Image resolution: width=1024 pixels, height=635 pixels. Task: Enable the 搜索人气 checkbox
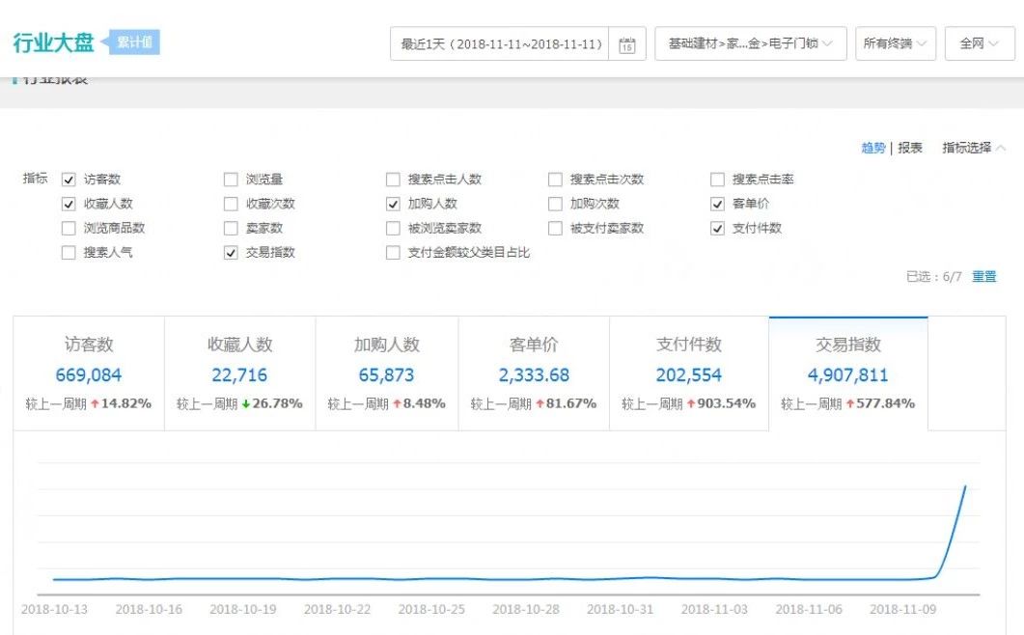pos(69,252)
